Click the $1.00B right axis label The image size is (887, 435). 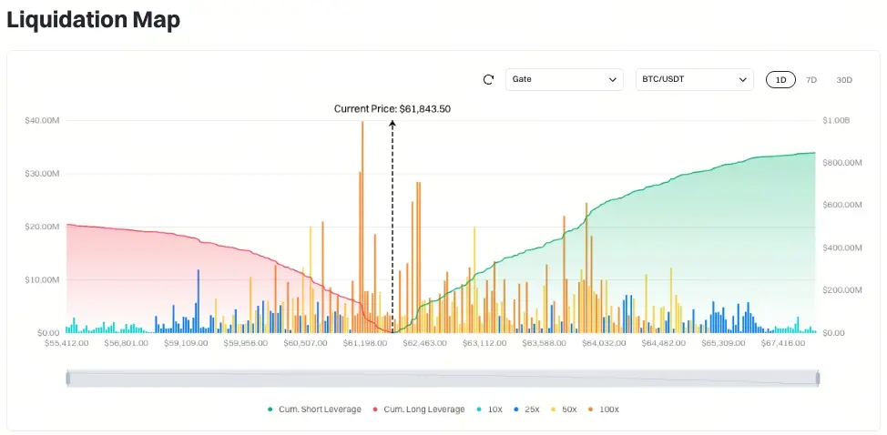(835, 120)
